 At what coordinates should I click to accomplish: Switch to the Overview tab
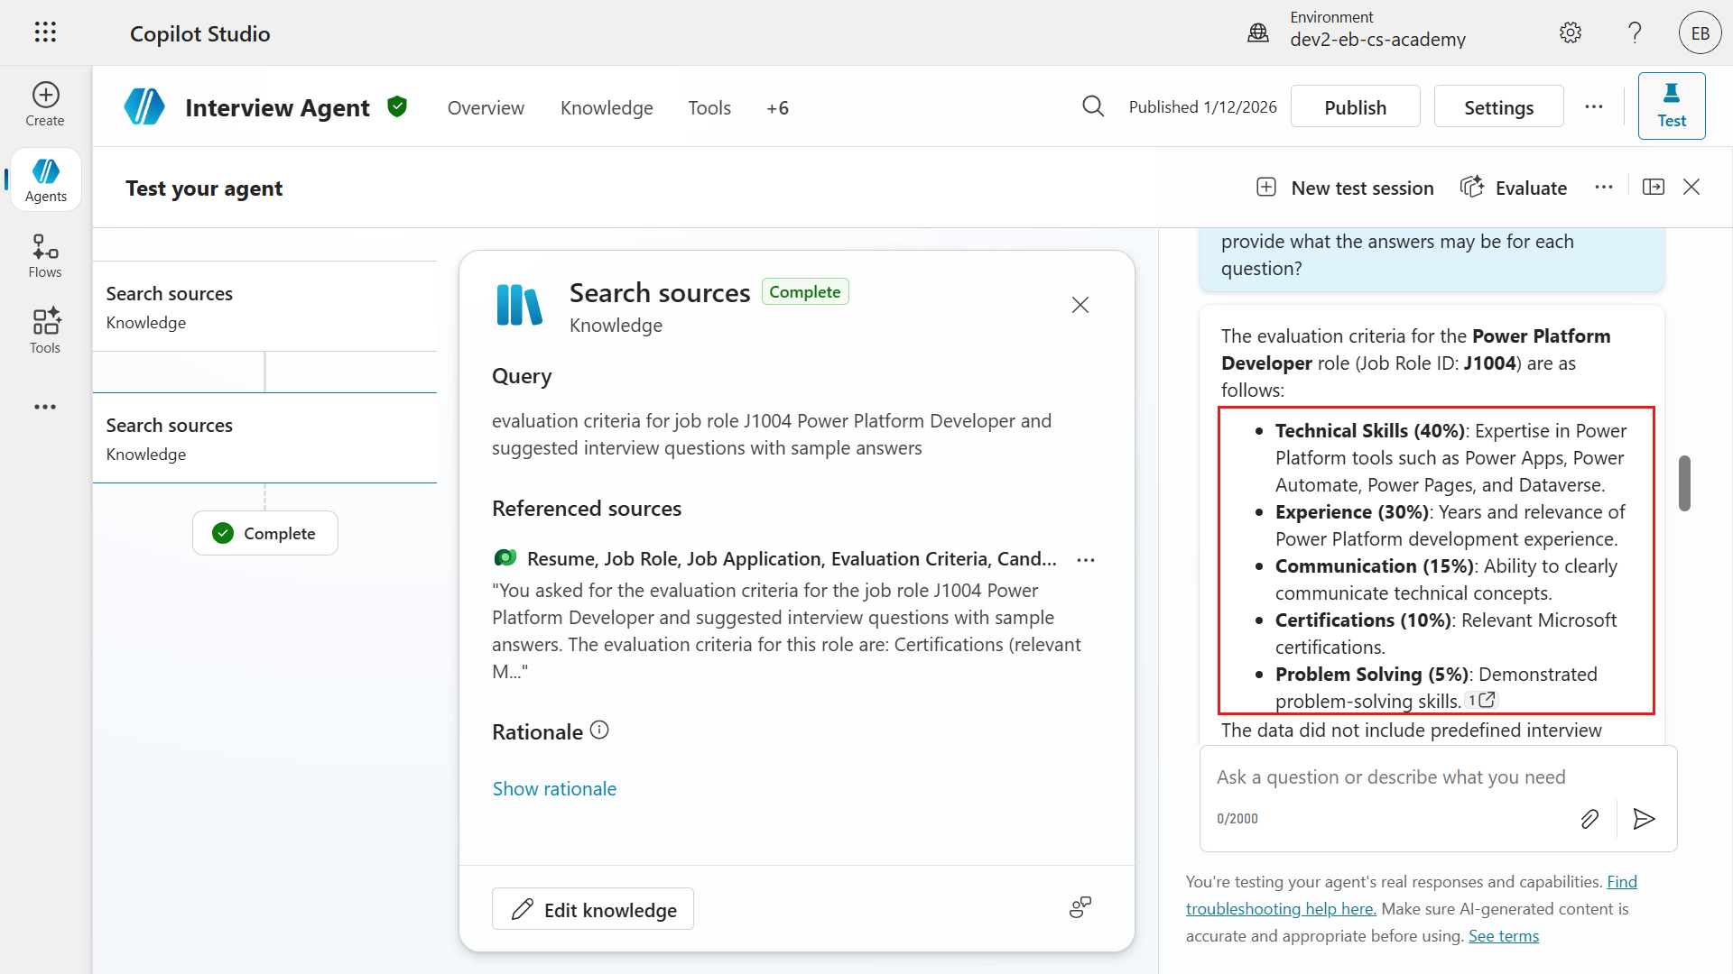pyautogui.click(x=486, y=107)
